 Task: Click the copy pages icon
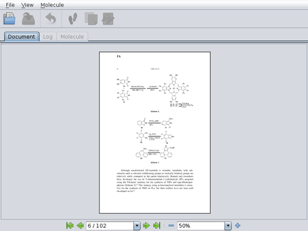91,19
